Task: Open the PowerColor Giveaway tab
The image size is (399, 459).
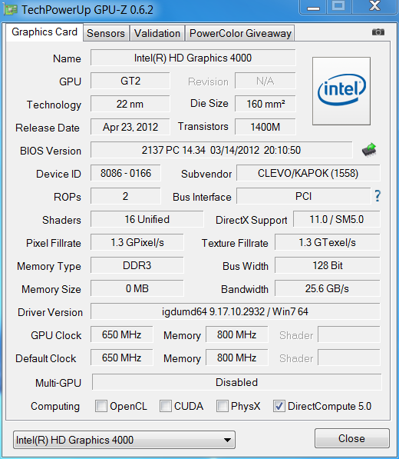Action: click(x=240, y=33)
